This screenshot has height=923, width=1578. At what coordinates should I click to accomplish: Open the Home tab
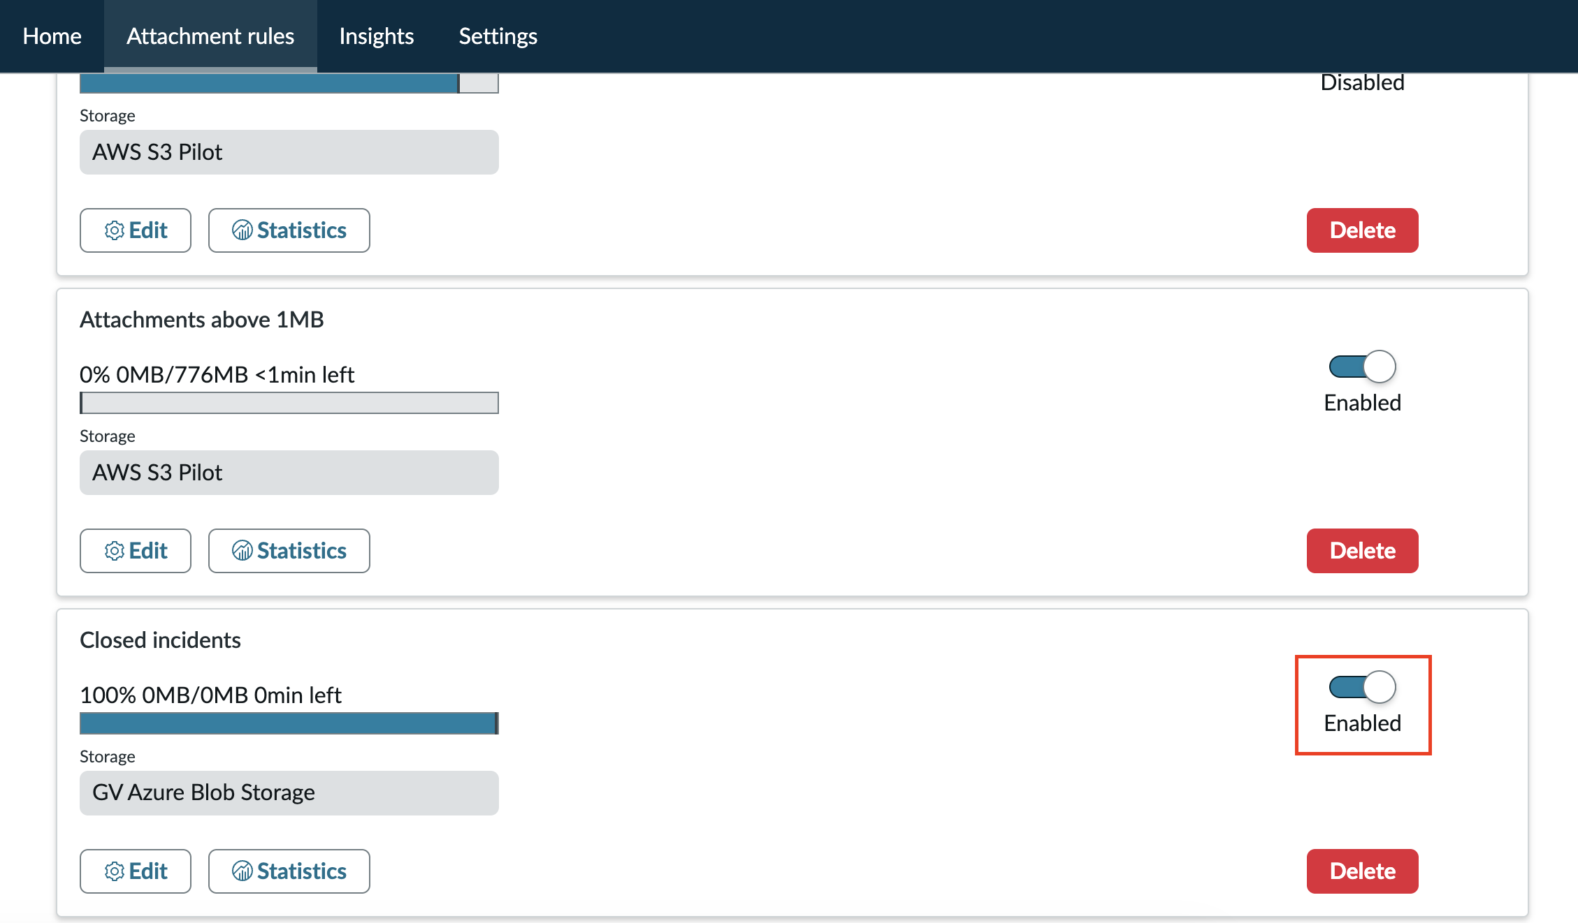pos(52,36)
